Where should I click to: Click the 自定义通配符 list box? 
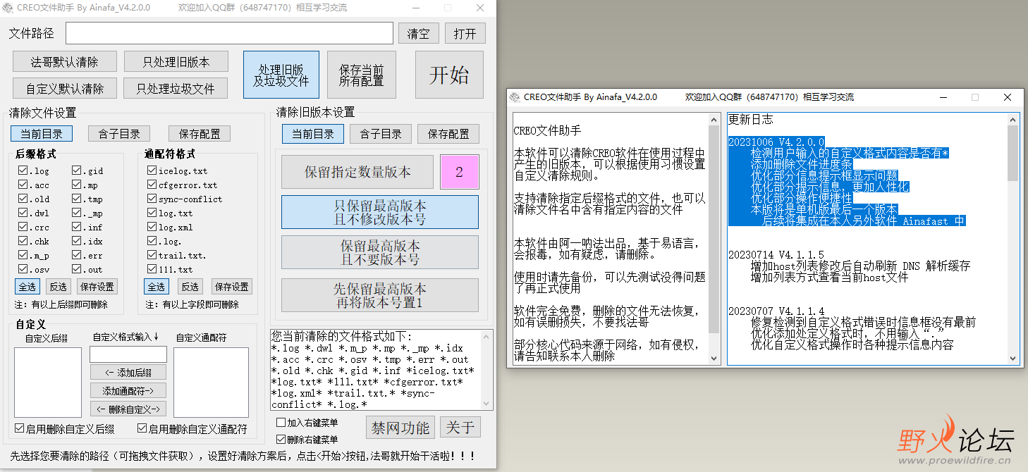(212, 383)
